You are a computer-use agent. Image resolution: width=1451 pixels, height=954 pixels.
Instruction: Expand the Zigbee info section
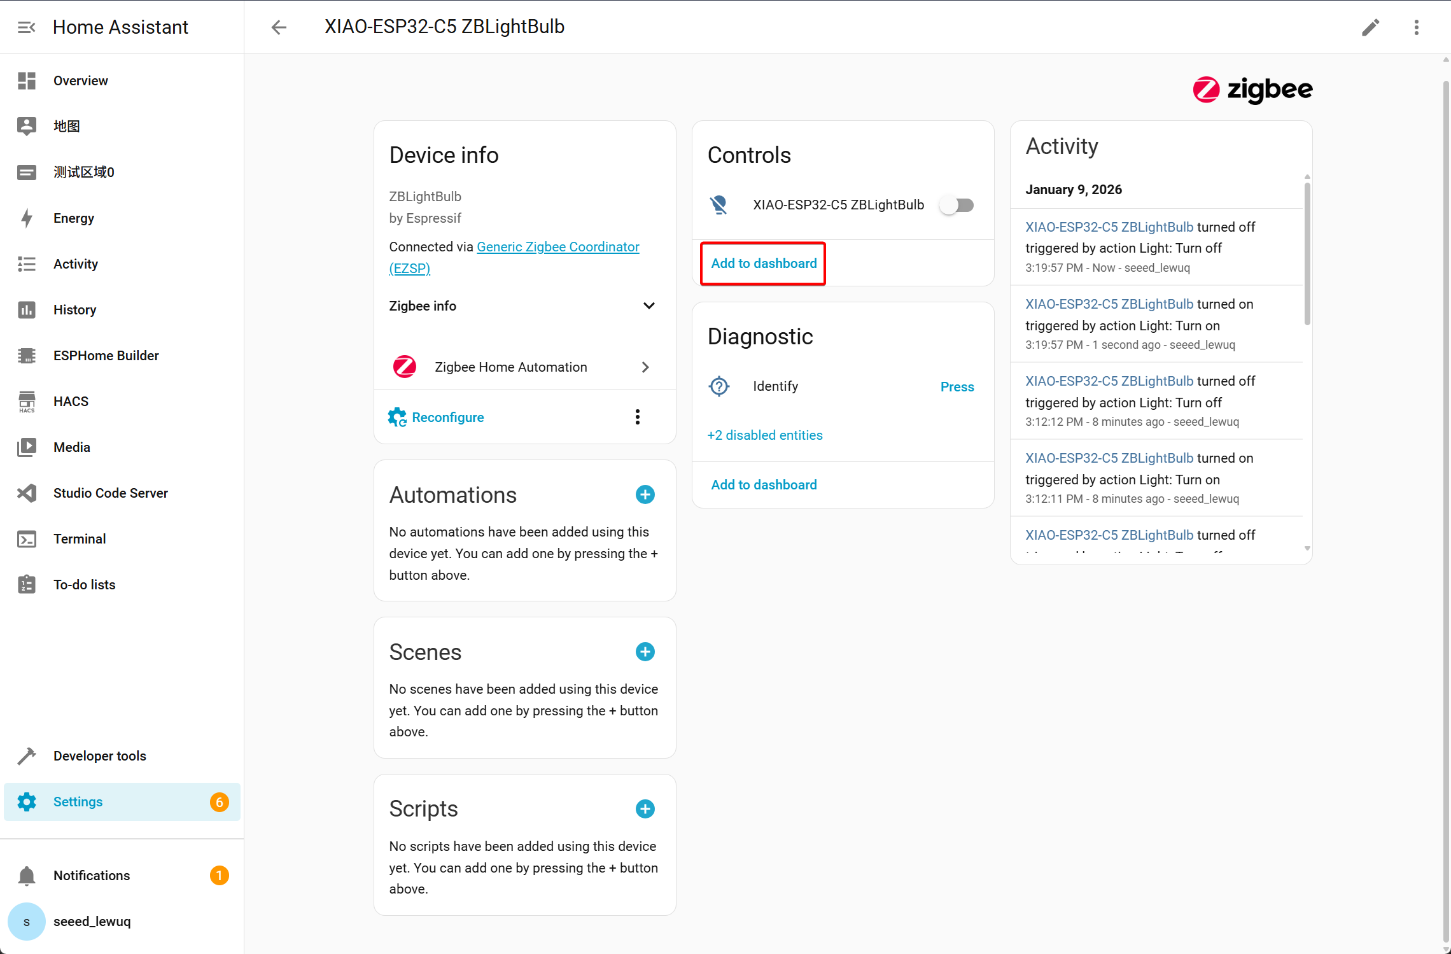(x=648, y=306)
